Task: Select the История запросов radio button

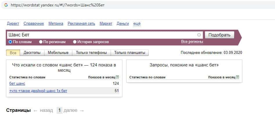Action: click(75, 42)
